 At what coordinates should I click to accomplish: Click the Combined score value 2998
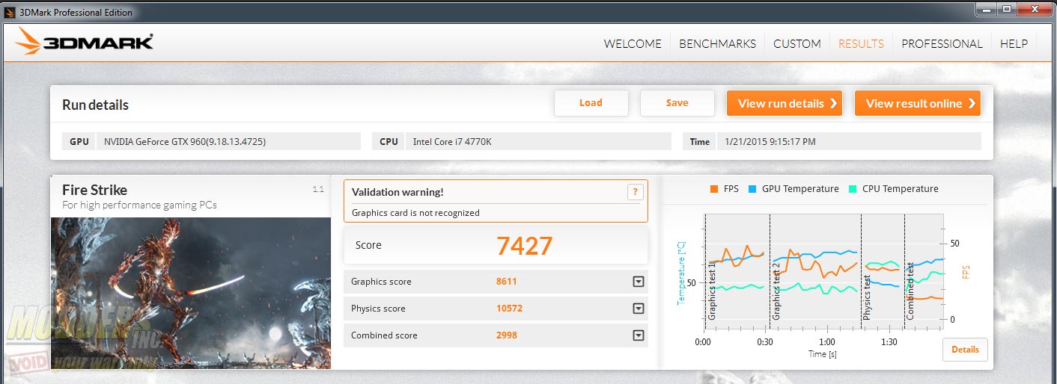507,335
